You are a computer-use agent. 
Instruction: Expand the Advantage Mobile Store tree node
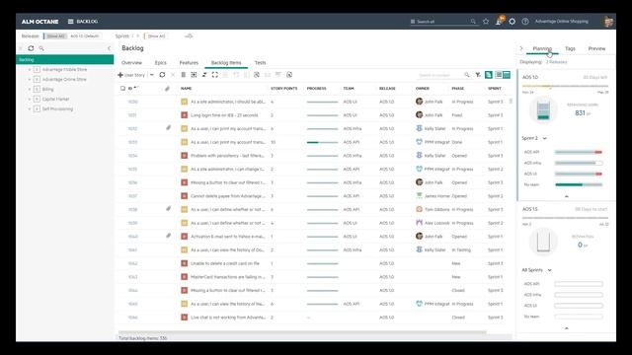click(x=29, y=70)
